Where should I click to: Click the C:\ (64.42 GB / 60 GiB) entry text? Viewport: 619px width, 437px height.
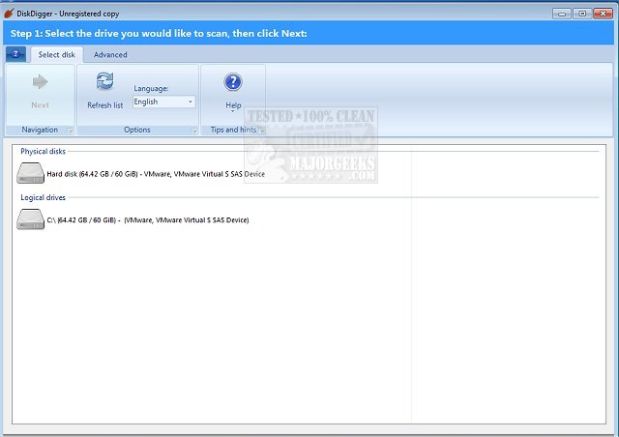[147, 220]
